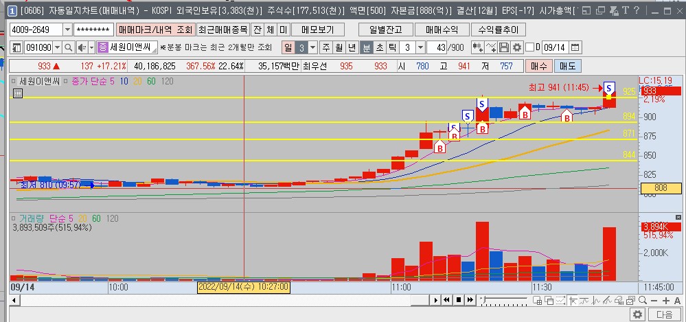Expand the account 4009-2649 dropdown
686x322 pixels.
[67, 30]
